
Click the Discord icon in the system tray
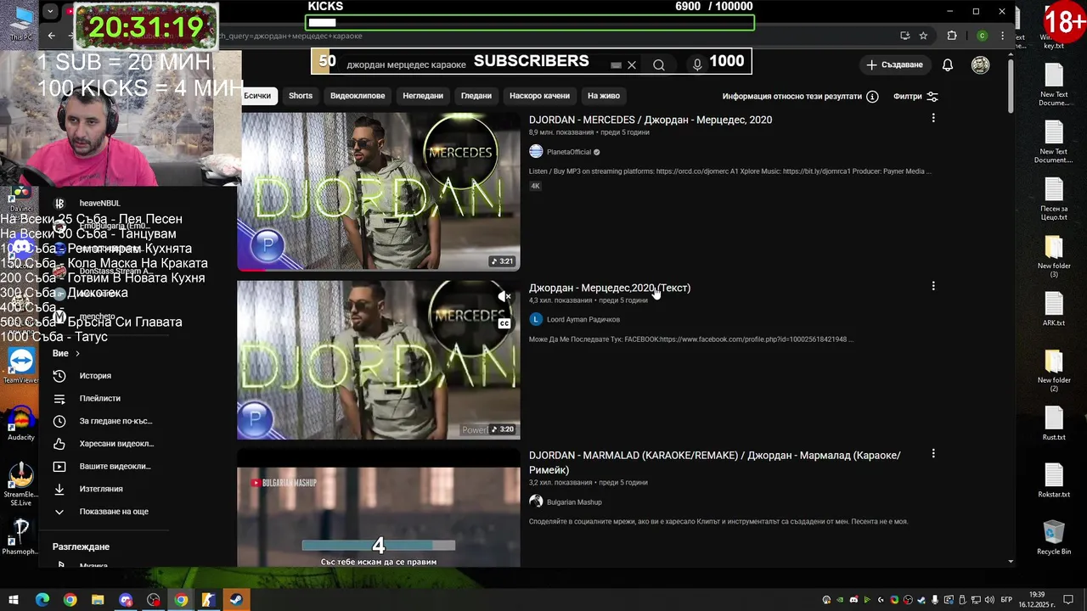click(853, 600)
